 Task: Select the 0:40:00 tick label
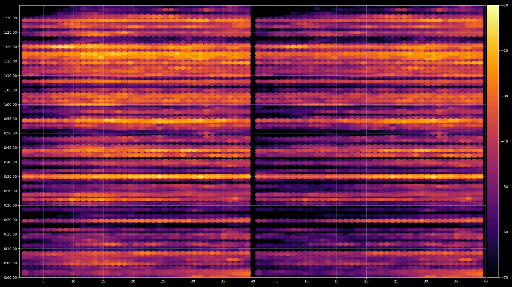point(10,162)
